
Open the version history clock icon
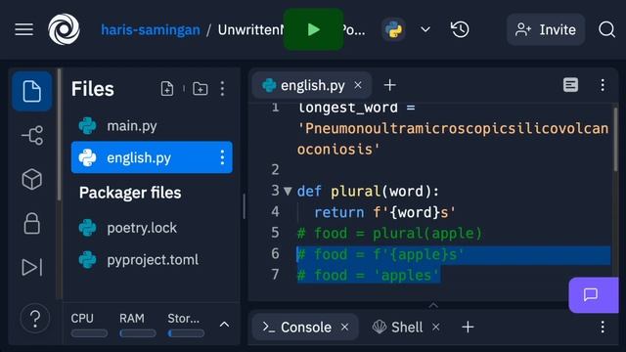[460, 29]
